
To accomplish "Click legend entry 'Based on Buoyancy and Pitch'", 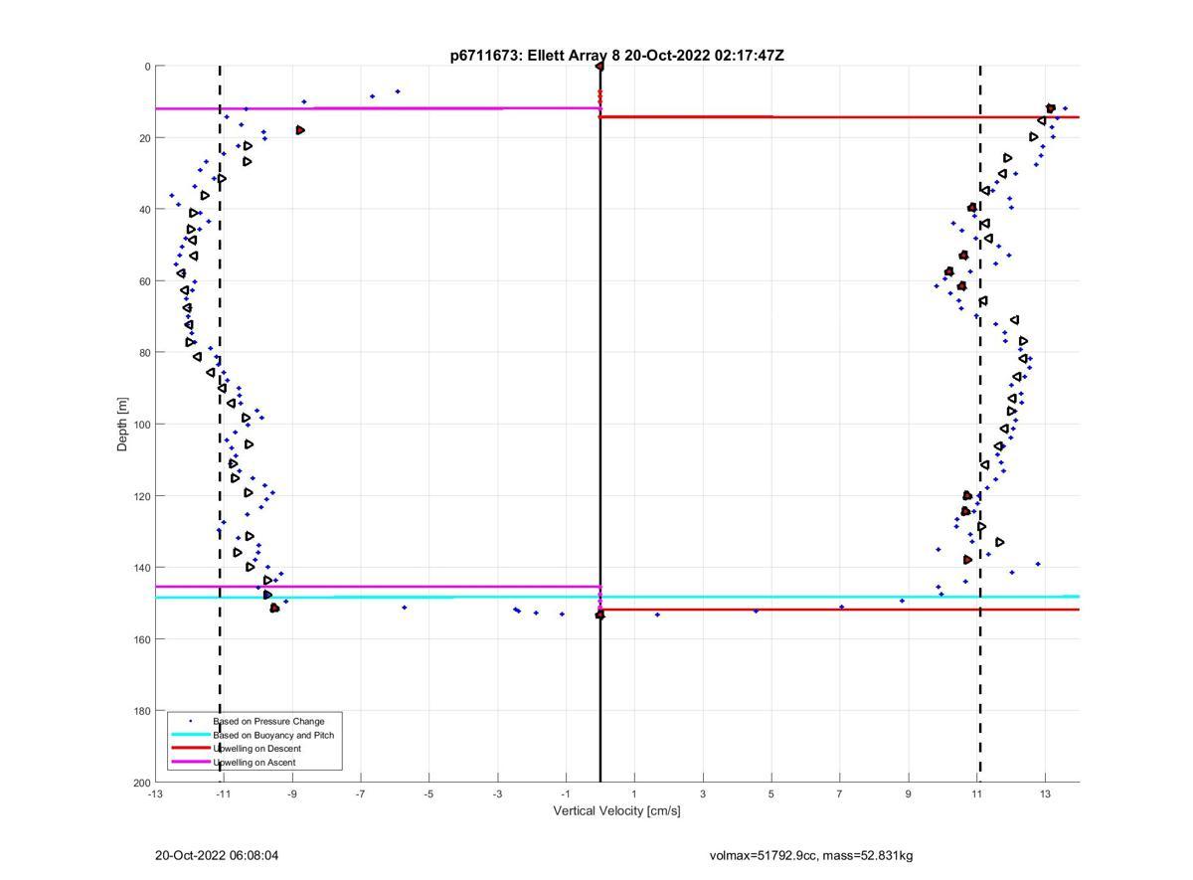I will coord(273,735).
